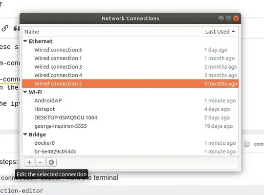The width and height of the screenshot is (264, 195).
Task: Collapse the Bridge group
Action: coord(25,135)
